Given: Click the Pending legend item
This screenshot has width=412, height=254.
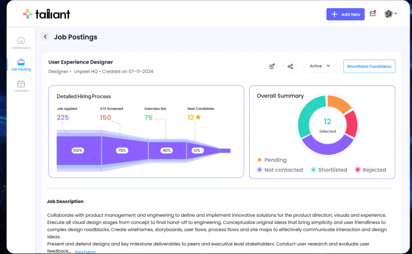Looking at the screenshot, I should pos(272,160).
